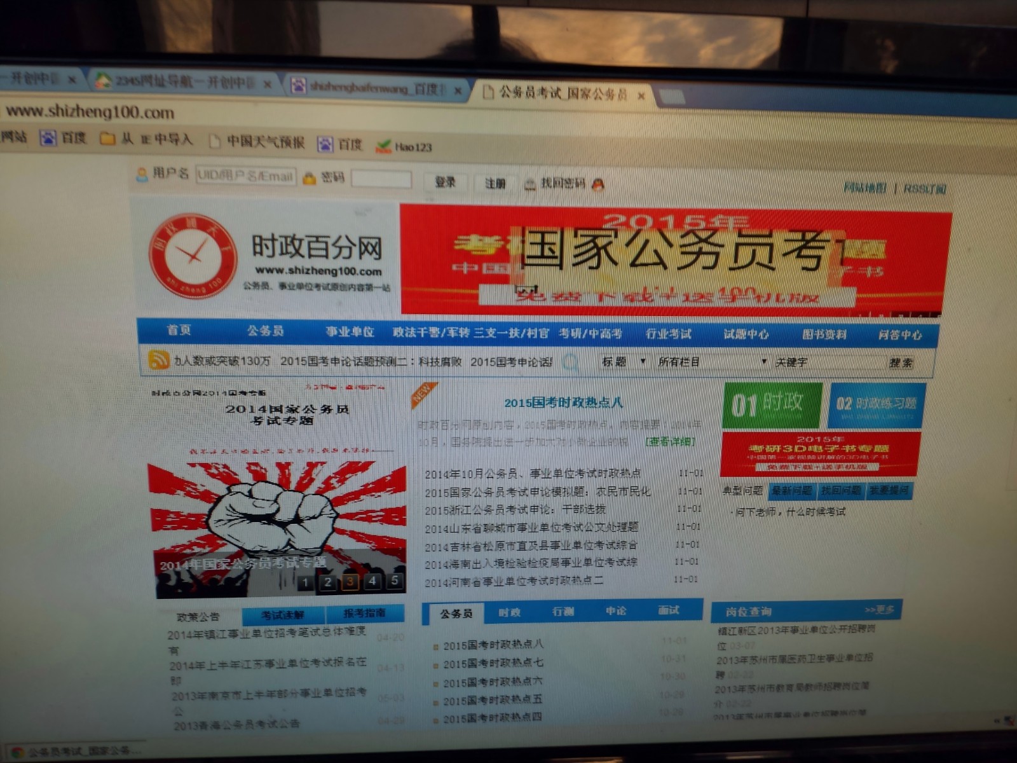The image size is (1017, 763).
Task: Switch to slide number 5
Action: [395, 580]
